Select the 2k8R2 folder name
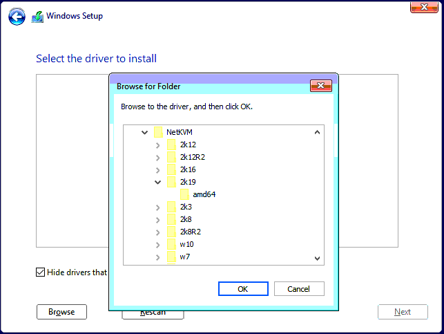 pyautogui.click(x=191, y=232)
